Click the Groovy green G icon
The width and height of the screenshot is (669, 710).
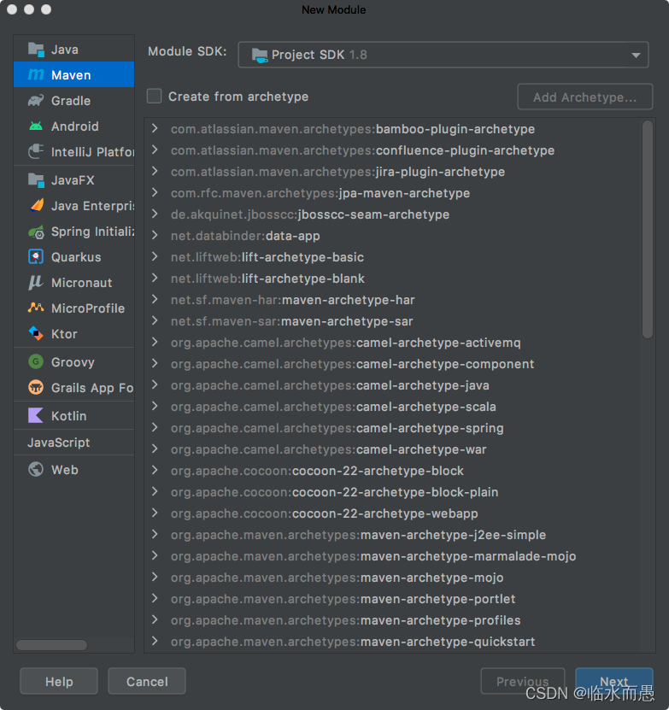tap(36, 361)
